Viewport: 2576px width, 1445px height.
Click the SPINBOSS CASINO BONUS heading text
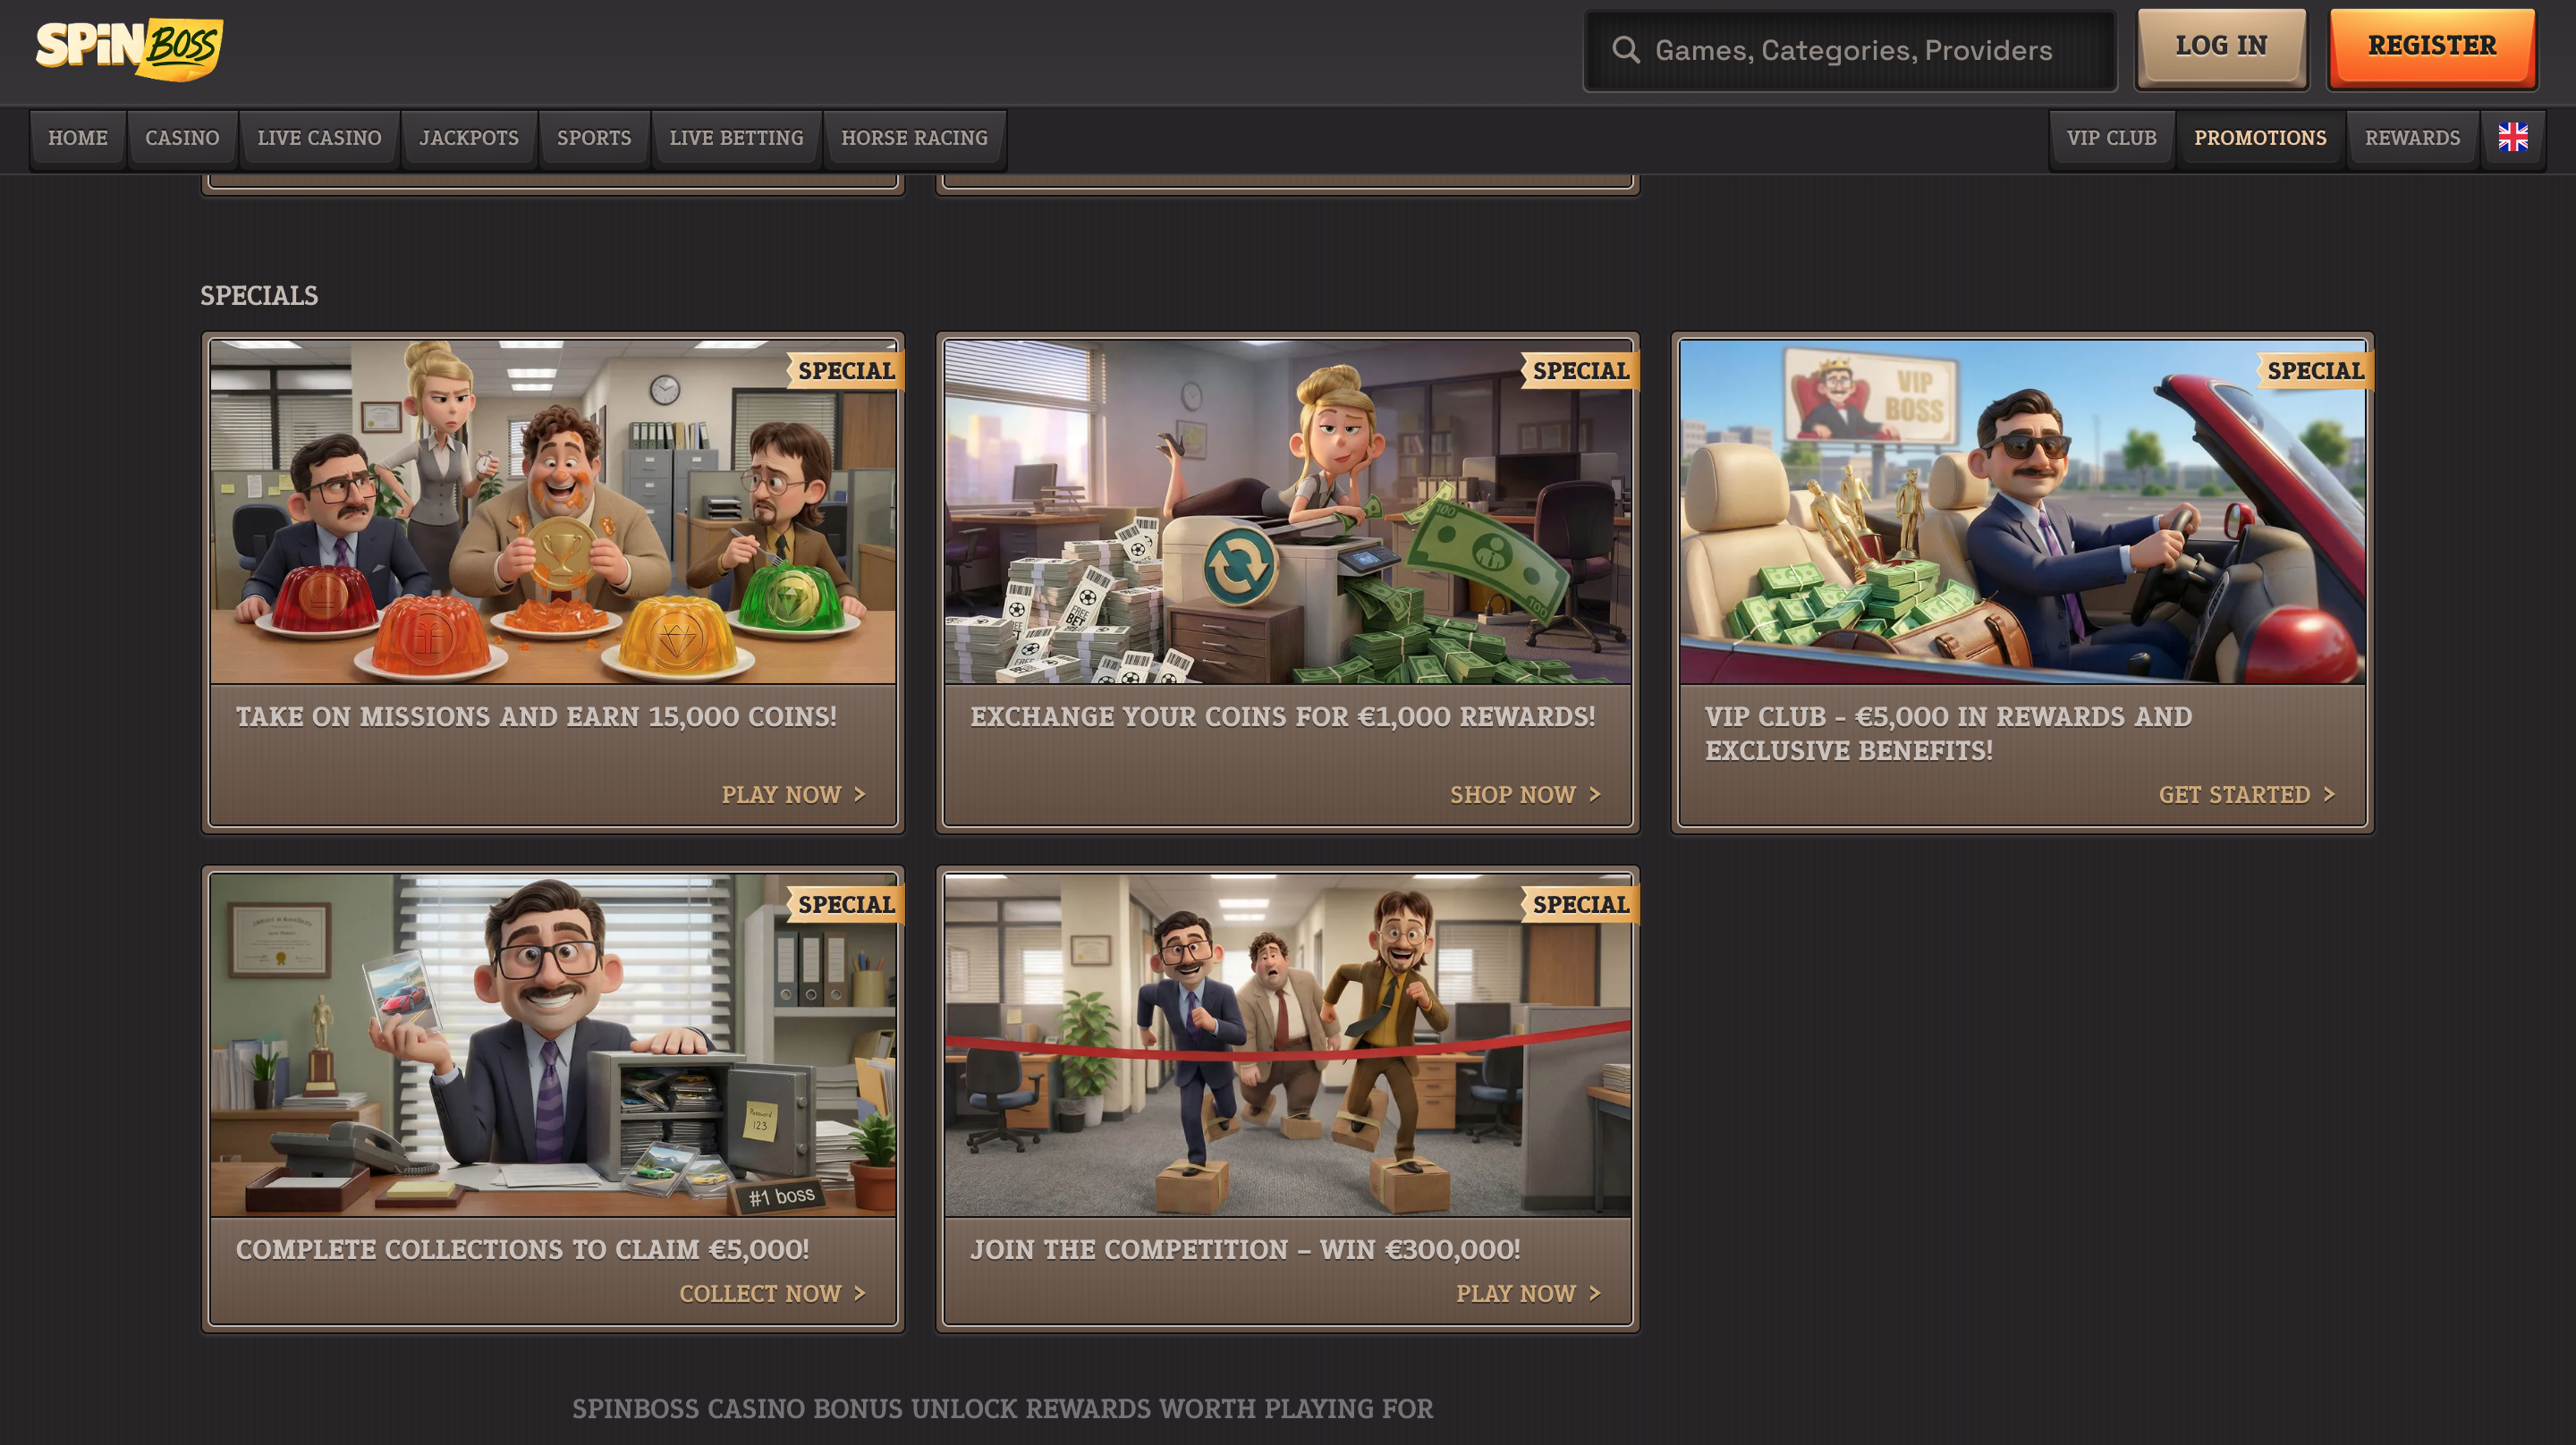tap(1002, 1408)
